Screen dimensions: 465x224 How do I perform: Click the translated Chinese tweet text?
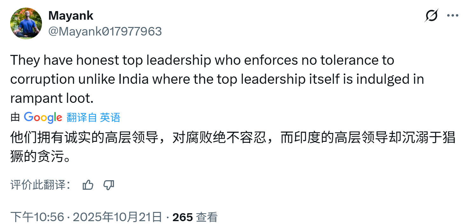[222, 139]
